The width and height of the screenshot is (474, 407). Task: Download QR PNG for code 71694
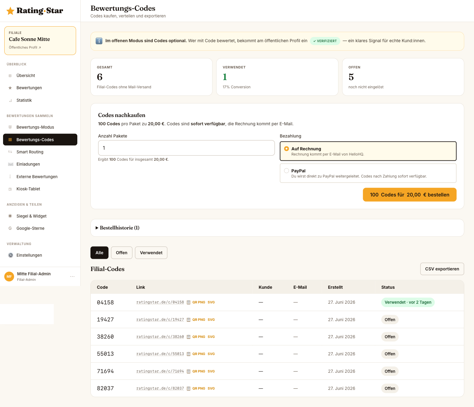[x=199, y=371]
